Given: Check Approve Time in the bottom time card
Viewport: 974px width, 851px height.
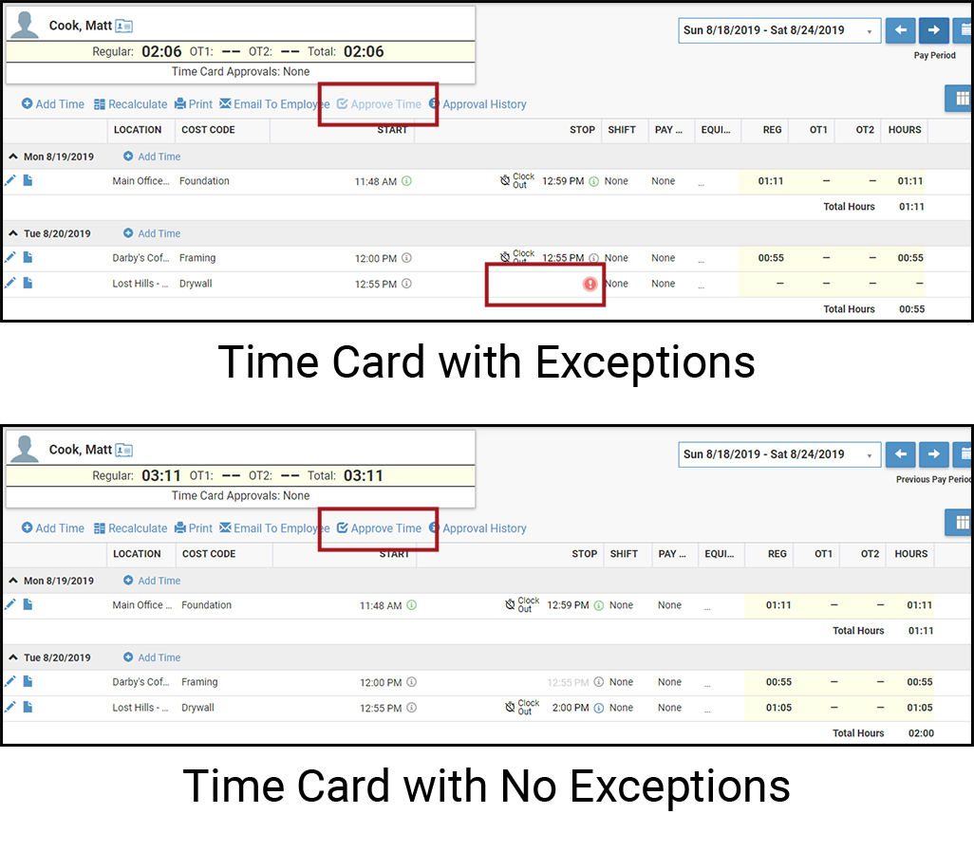Looking at the screenshot, I should tap(379, 528).
